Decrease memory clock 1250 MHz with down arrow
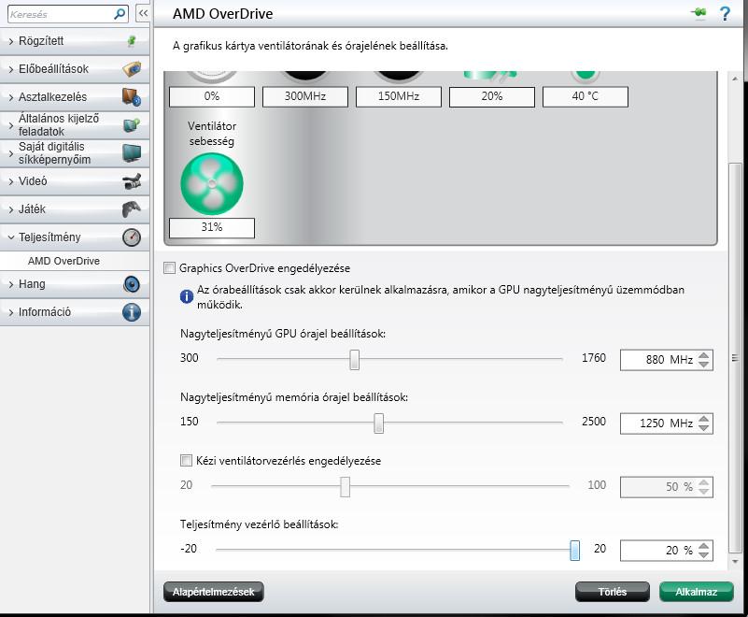 tap(703, 428)
